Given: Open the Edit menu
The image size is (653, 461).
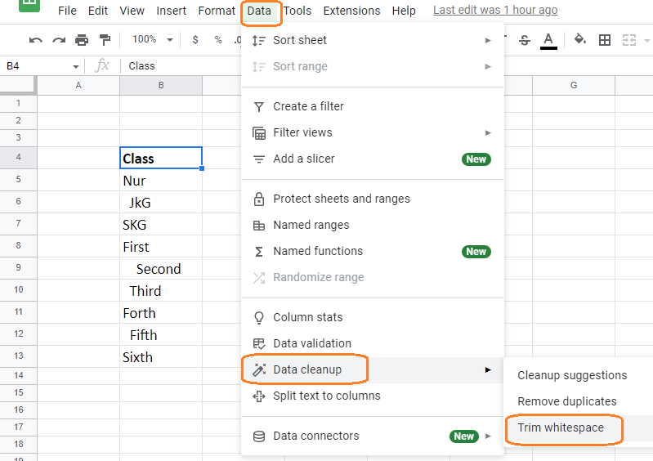Looking at the screenshot, I should click(x=98, y=11).
